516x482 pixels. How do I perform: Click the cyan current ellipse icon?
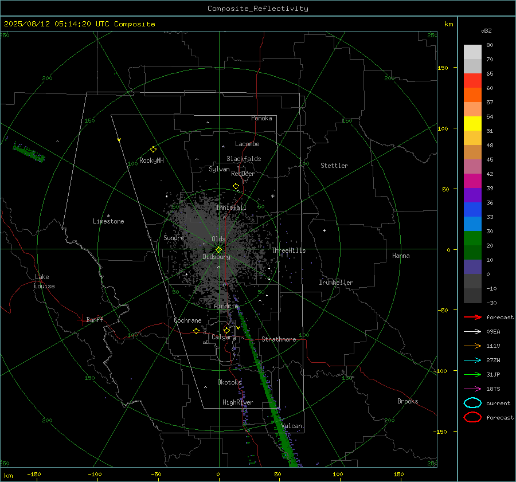(x=472, y=403)
